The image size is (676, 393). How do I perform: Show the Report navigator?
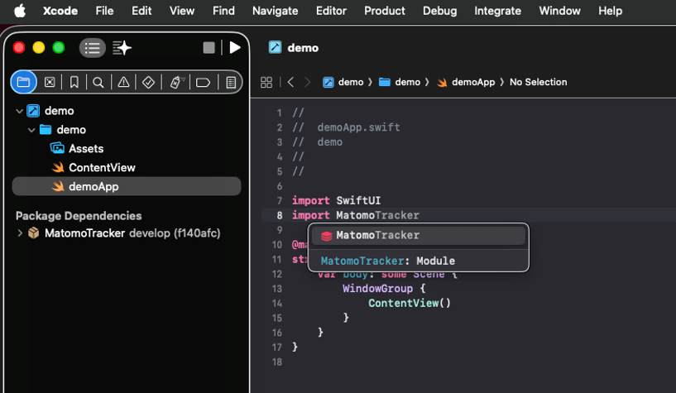(x=231, y=82)
